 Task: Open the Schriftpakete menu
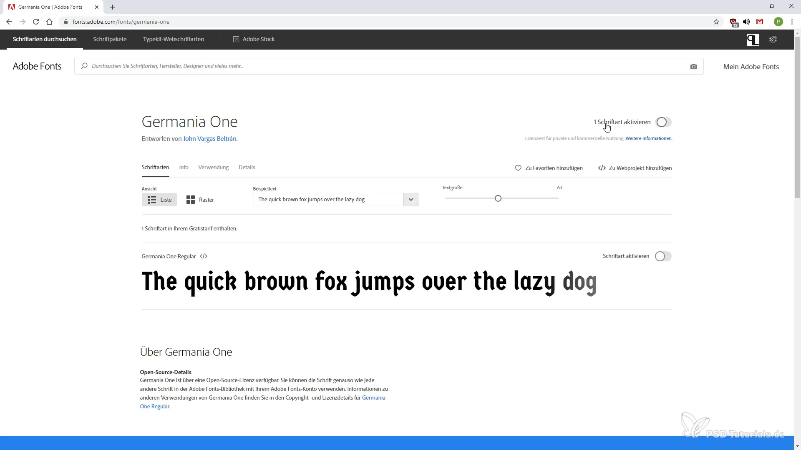point(110,39)
